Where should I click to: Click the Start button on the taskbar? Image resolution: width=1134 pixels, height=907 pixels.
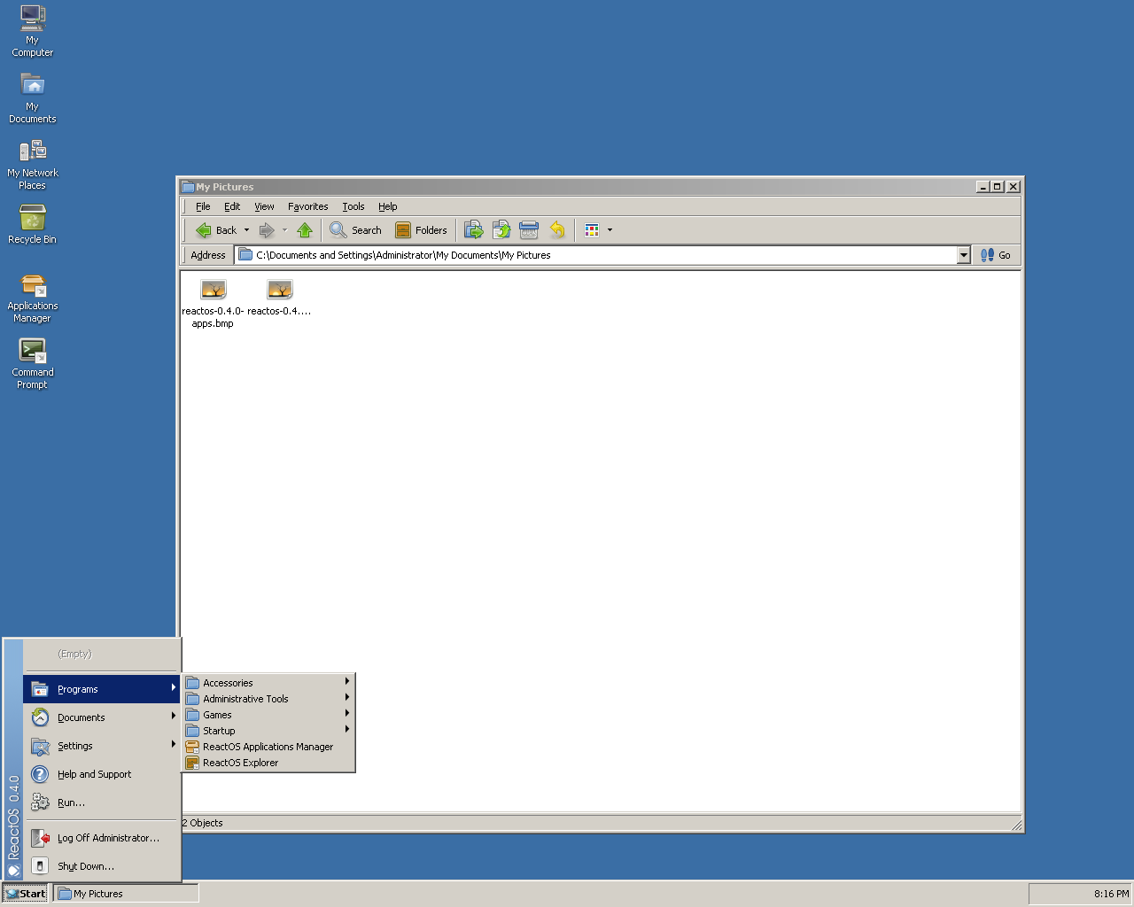[25, 894]
